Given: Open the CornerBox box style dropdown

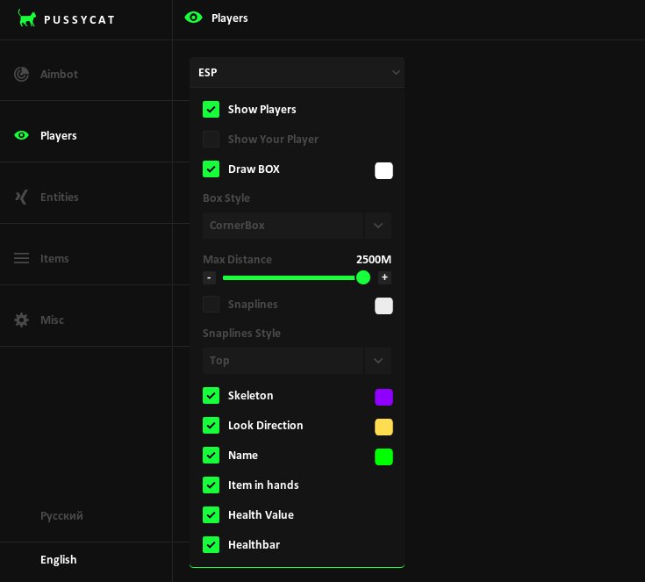Looking at the screenshot, I should tap(297, 226).
